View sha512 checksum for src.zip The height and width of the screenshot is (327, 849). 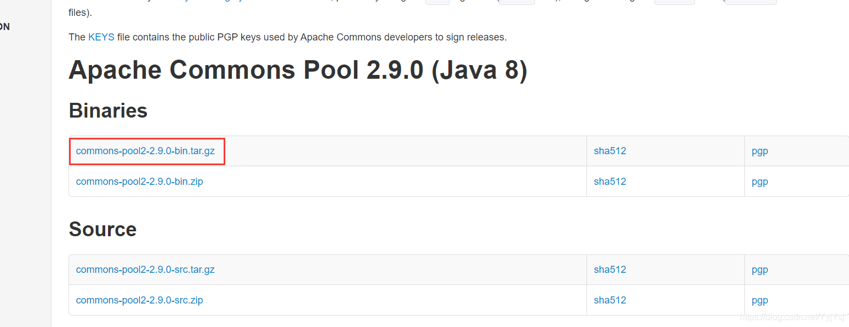click(609, 300)
